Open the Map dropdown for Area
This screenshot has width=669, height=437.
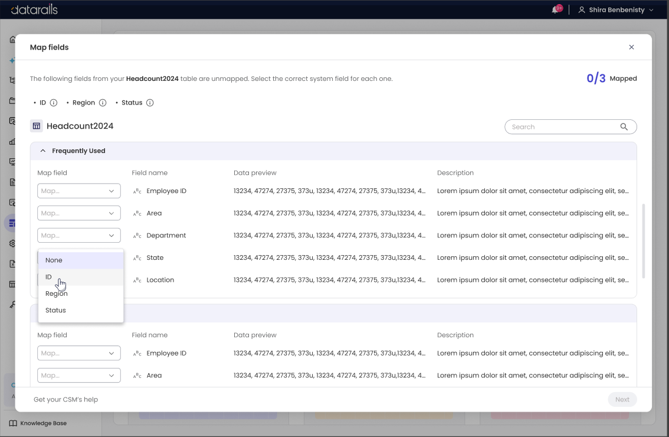78,213
